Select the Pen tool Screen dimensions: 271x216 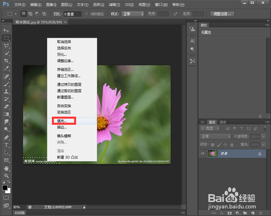point(7,137)
